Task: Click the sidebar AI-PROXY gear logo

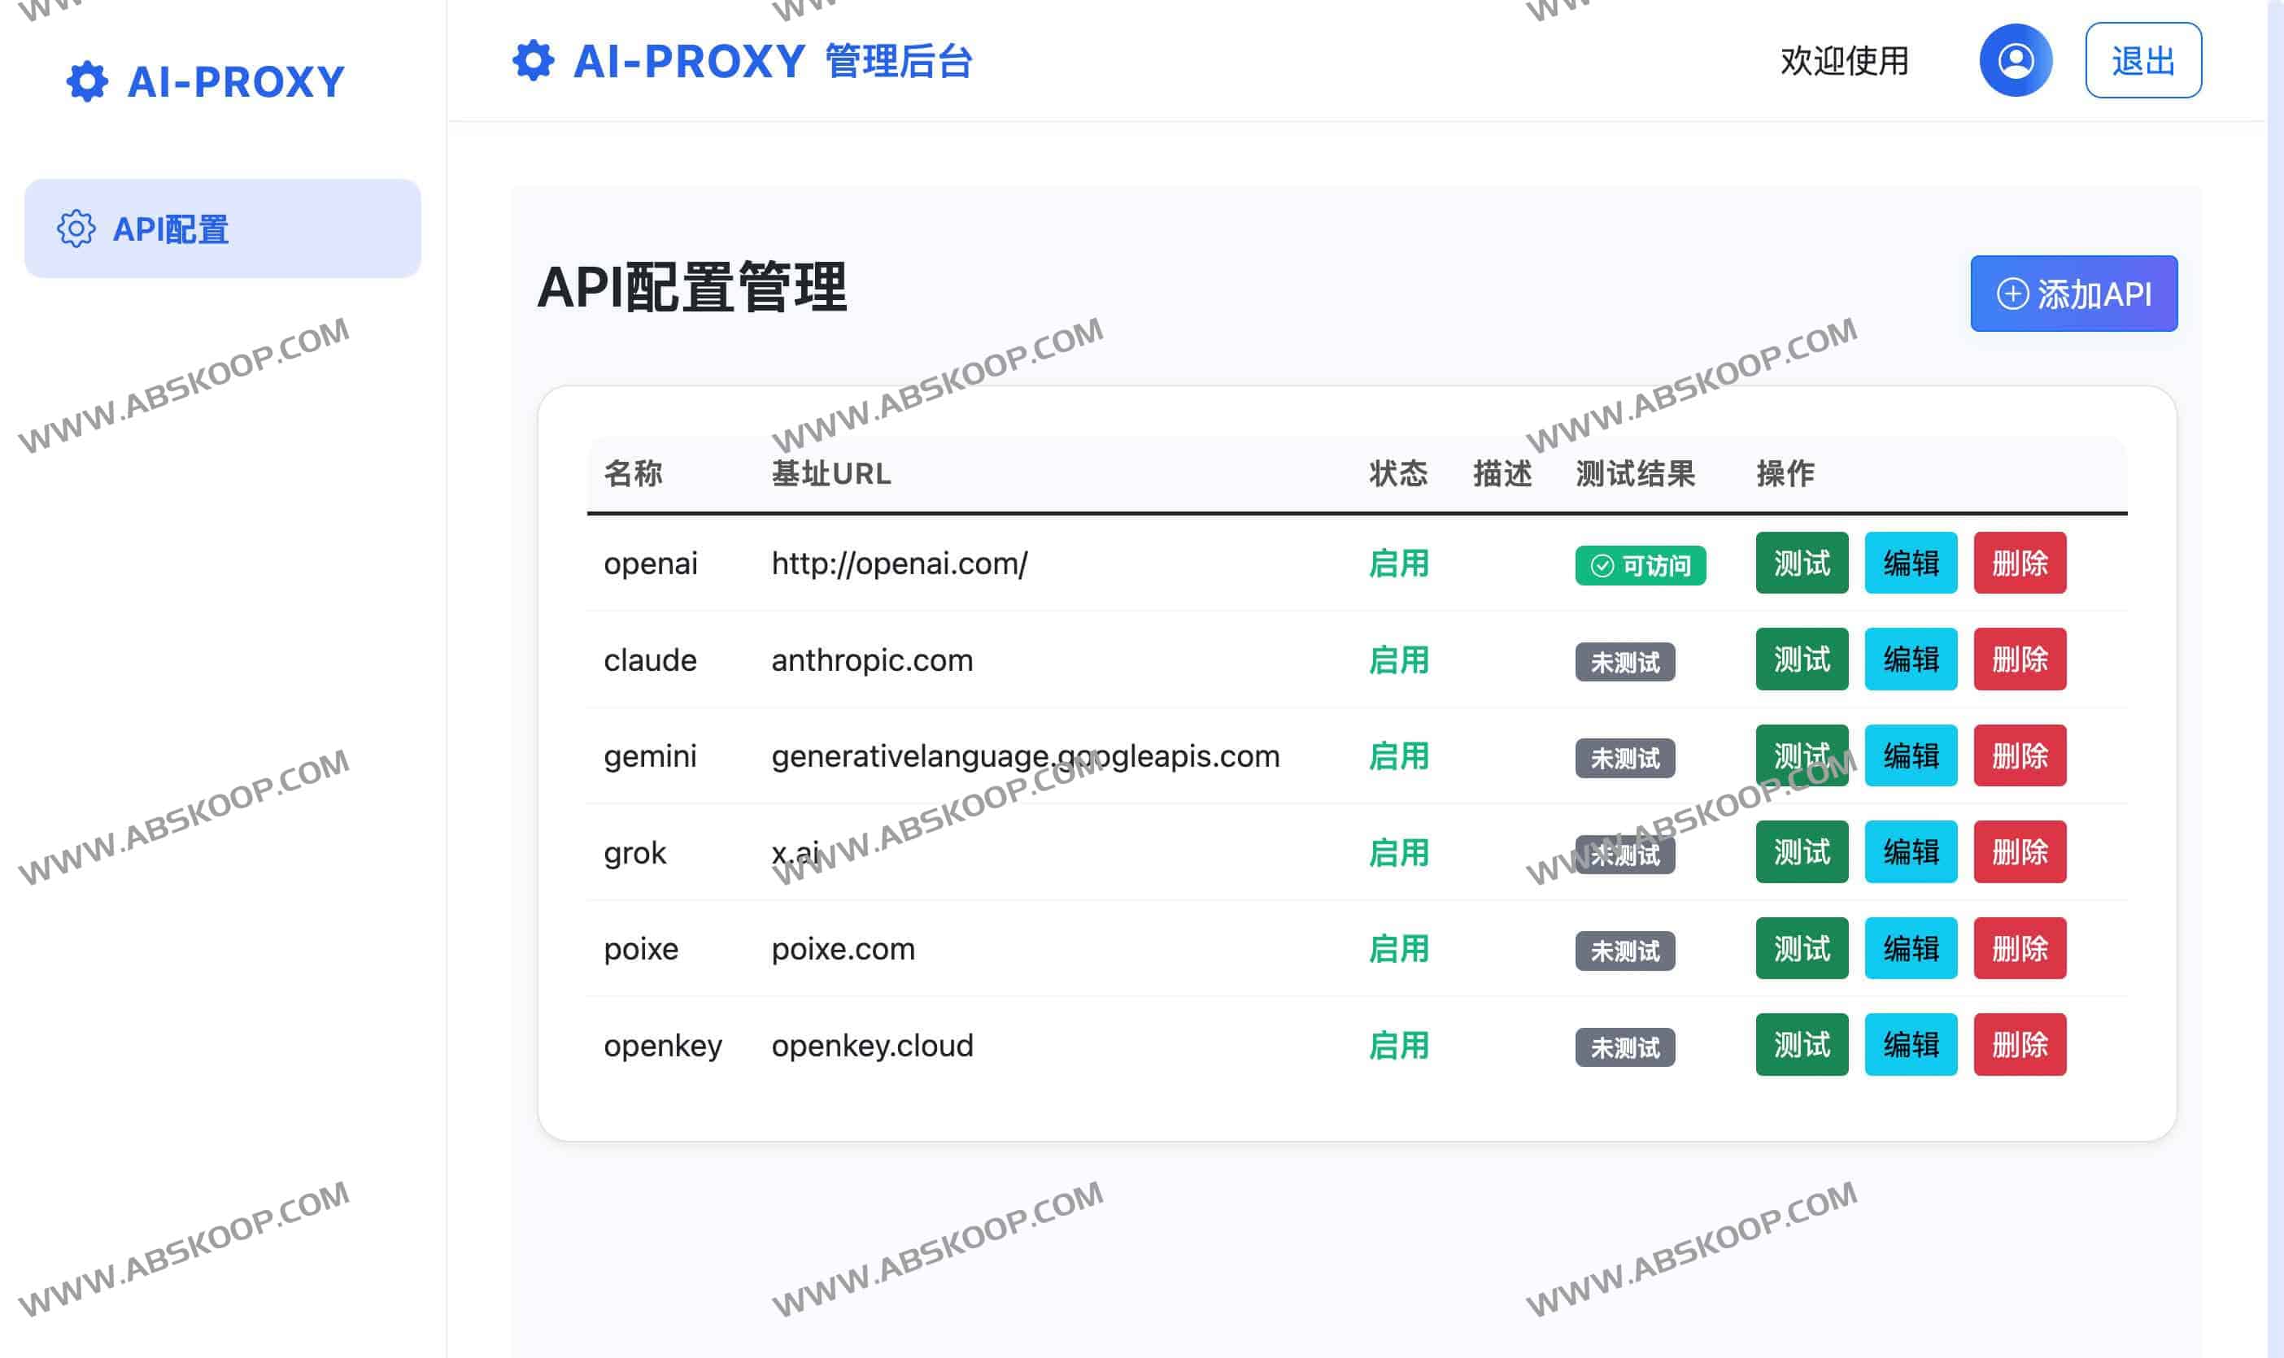Action: pyautogui.click(x=87, y=81)
